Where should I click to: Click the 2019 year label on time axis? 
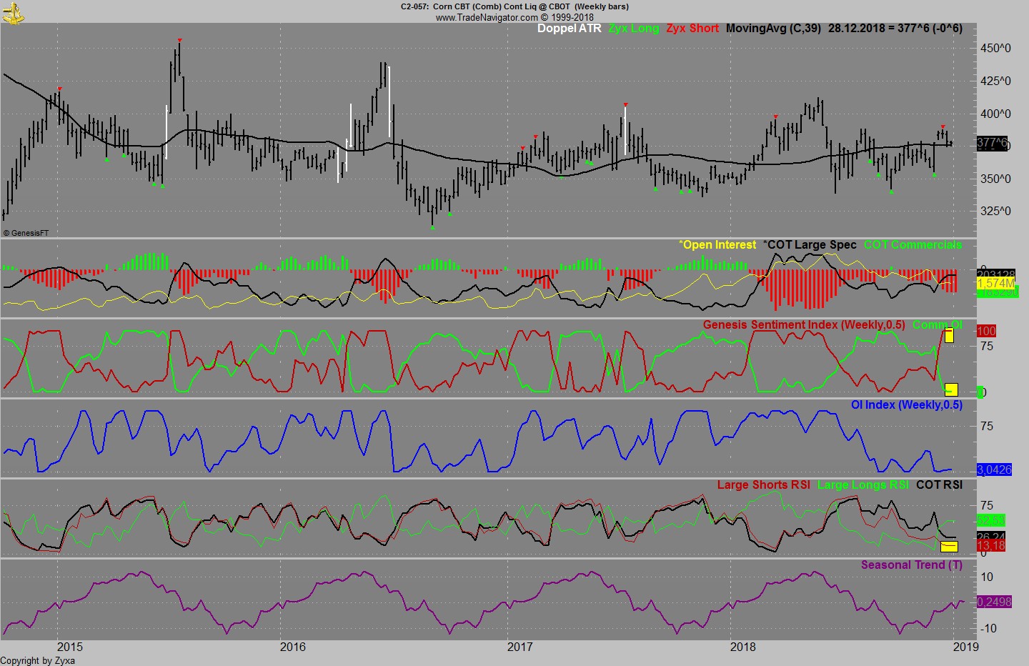pos(966,647)
